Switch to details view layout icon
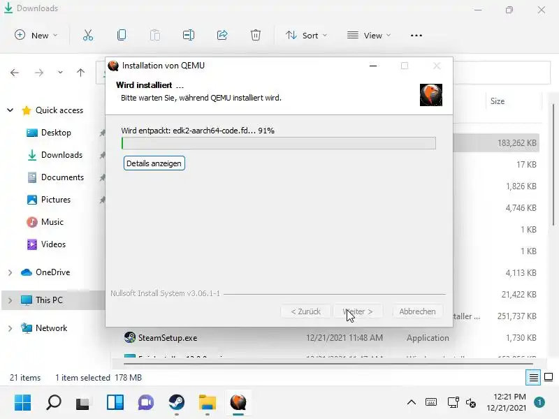 533,377
